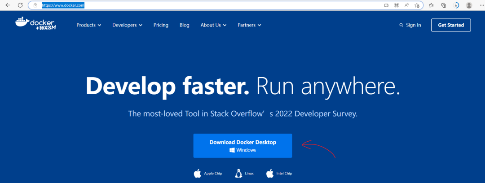Open the Favorites list icon

431,5
